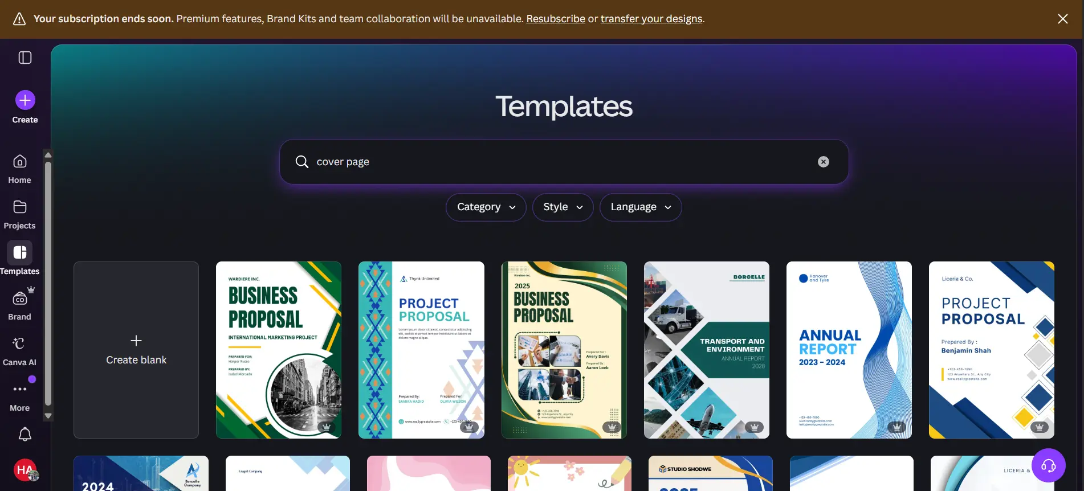The width and height of the screenshot is (1084, 491).
Task: Click crown icon on Liceria Project Proposal
Action: coord(1040,427)
